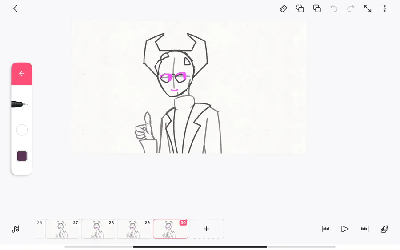Open the layers panel icon

[384, 229]
